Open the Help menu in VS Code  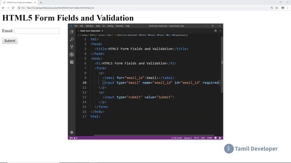(127, 26)
